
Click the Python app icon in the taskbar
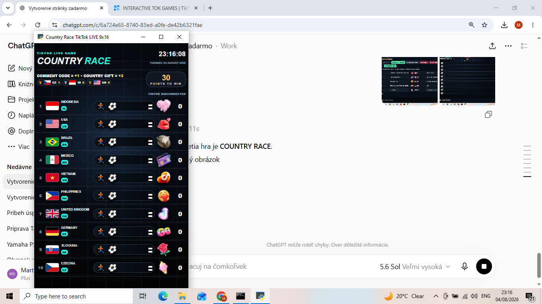coord(260,296)
